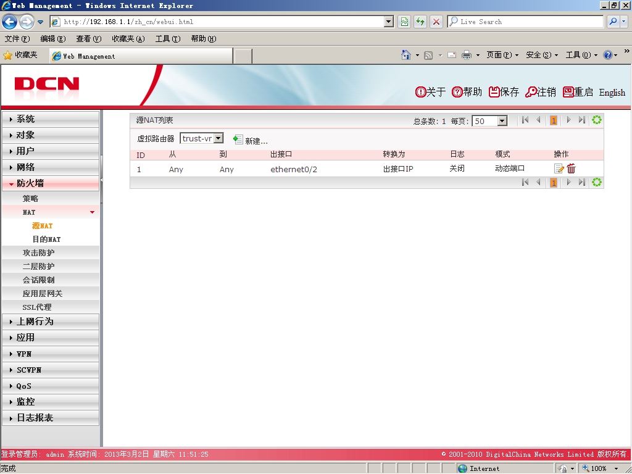Screen dimensions: 632x474
Task: Click 重启 to reboot device
Action: pyautogui.click(x=578, y=93)
